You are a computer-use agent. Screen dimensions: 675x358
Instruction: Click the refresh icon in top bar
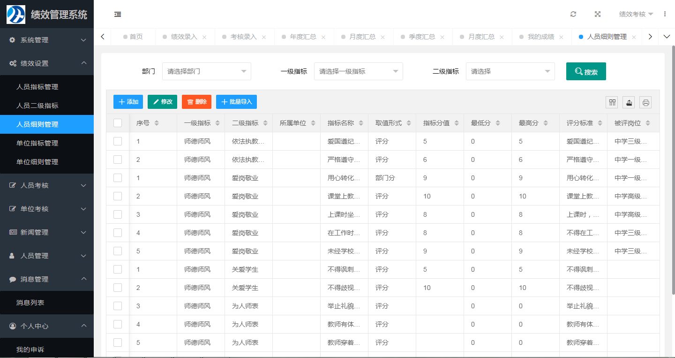(573, 14)
